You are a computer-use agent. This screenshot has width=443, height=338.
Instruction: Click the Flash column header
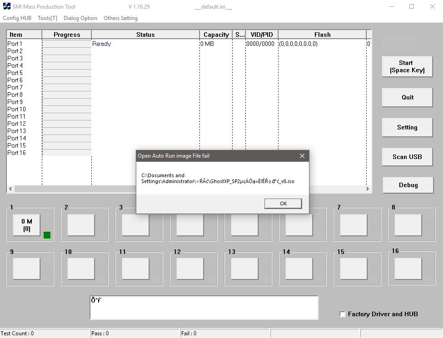click(322, 35)
